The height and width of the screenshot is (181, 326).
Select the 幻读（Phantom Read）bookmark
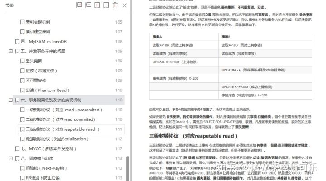click(48, 90)
